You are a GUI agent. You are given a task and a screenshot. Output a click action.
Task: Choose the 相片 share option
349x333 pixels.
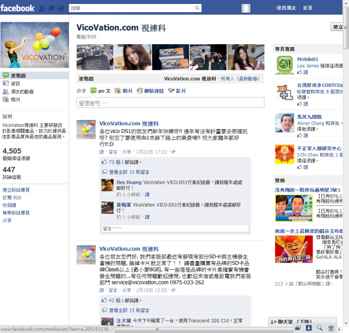point(124,91)
